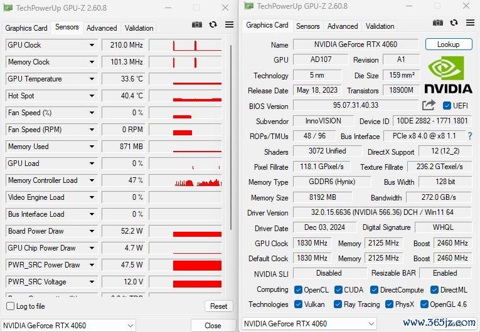Toggle the Log to file checkbox
480x332 pixels.
click(11, 306)
